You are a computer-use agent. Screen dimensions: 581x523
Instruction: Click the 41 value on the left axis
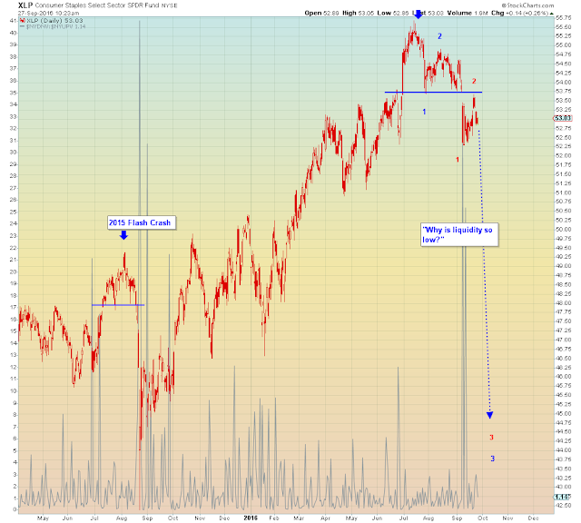tap(13, 21)
